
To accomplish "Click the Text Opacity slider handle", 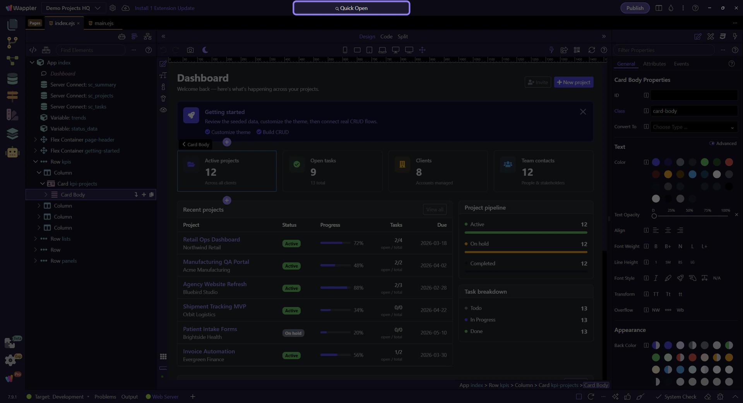I will (654, 216).
